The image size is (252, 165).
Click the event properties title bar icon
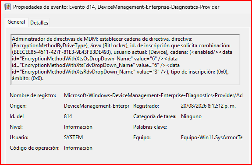(x=7, y=7)
